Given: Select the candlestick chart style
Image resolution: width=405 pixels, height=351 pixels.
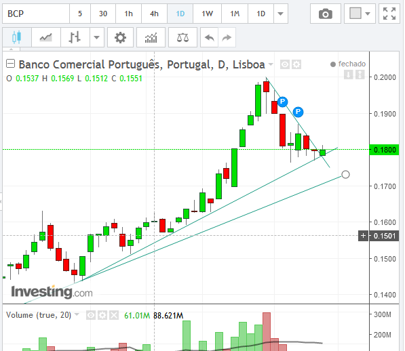Looking at the screenshot, I should click(x=17, y=37).
